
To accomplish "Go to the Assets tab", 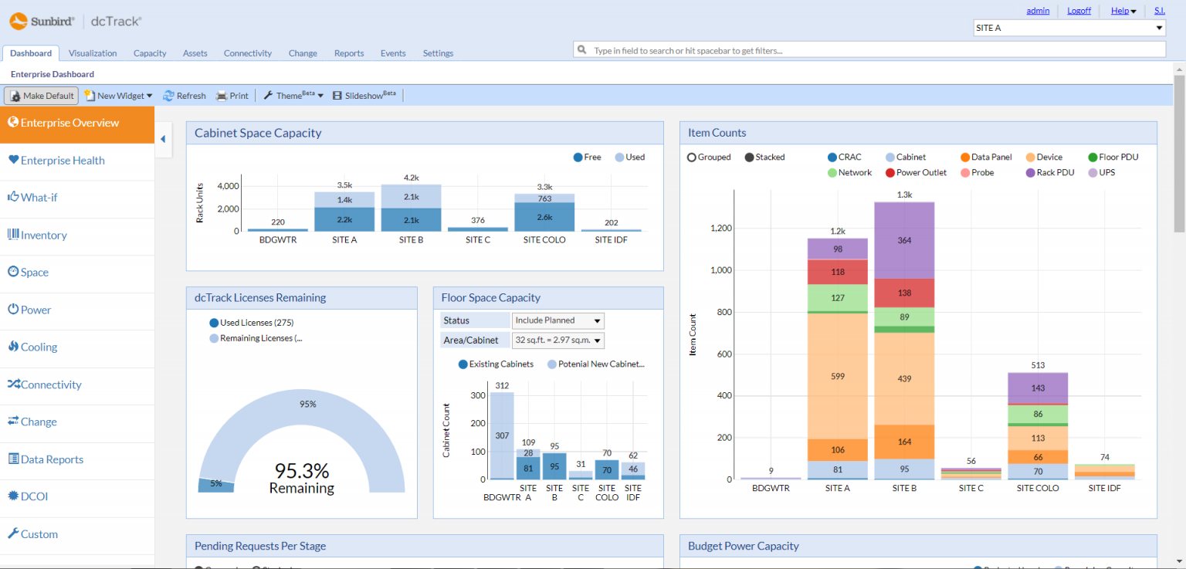I will [195, 53].
